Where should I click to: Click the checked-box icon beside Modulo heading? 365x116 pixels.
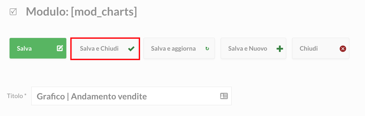[x=13, y=12]
